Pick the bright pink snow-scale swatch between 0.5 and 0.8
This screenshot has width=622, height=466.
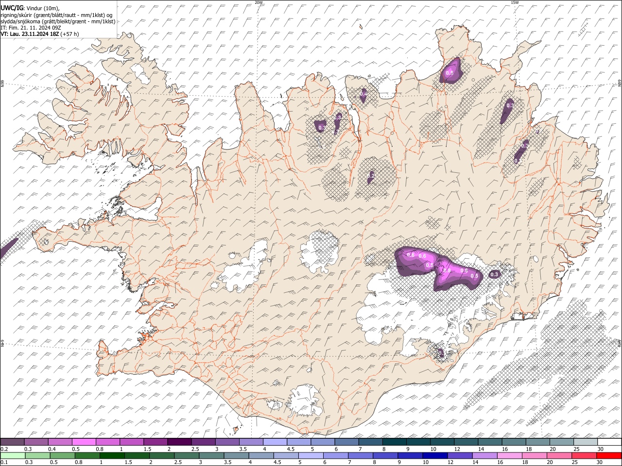(x=84, y=442)
